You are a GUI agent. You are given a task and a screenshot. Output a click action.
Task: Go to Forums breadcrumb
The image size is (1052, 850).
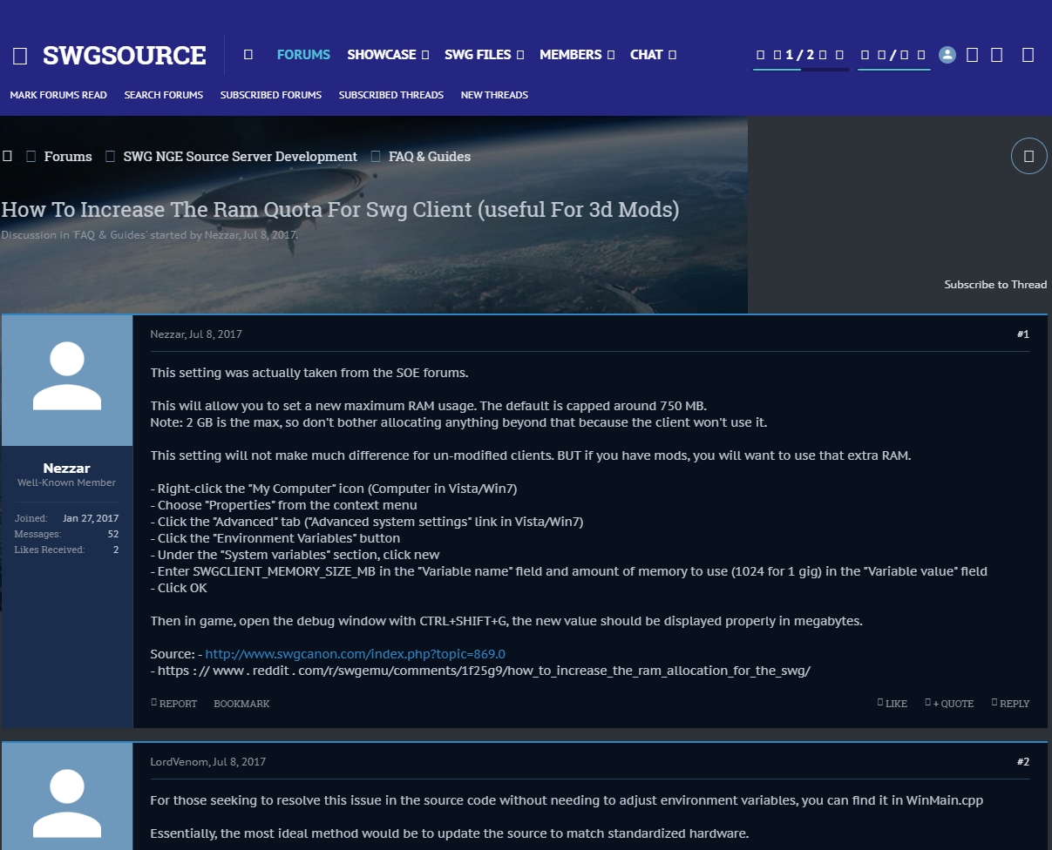pyautogui.click(x=68, y=157)
